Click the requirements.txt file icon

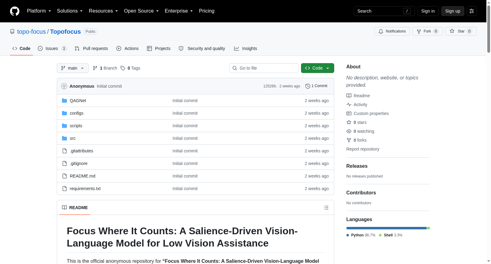point(64,189)
